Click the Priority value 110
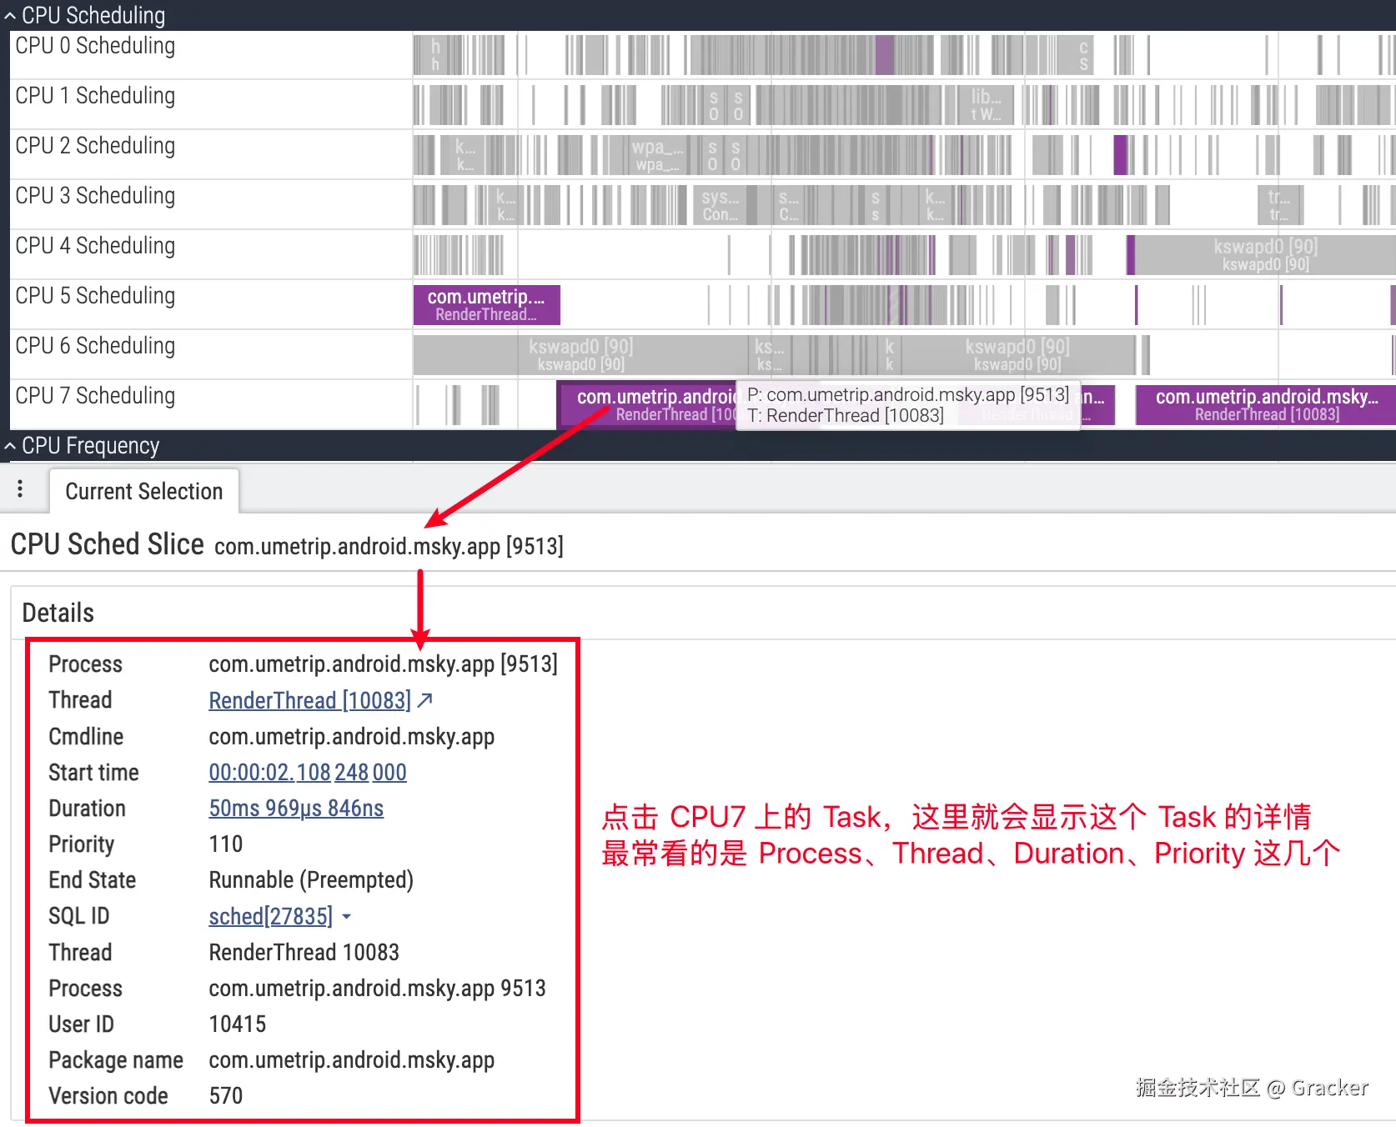Viewport: 1396px width, 1127px height. [x=226, y=844]
